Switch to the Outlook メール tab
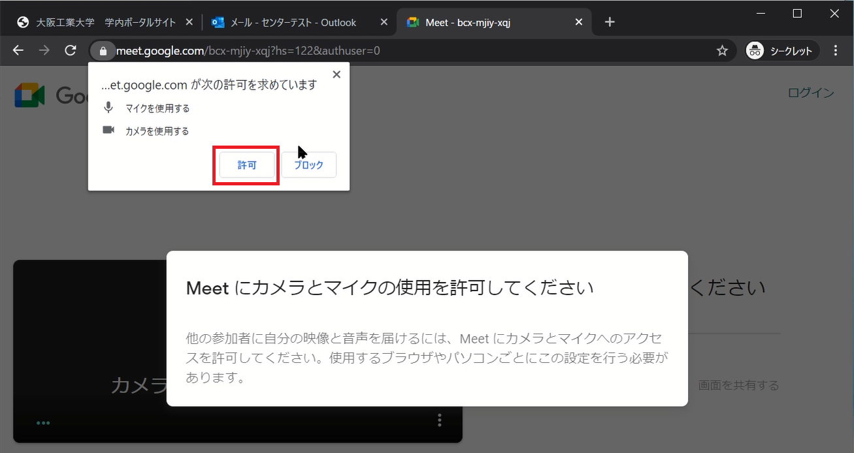The height and width of the screenshot is (453, 854). tap(293, 22)
